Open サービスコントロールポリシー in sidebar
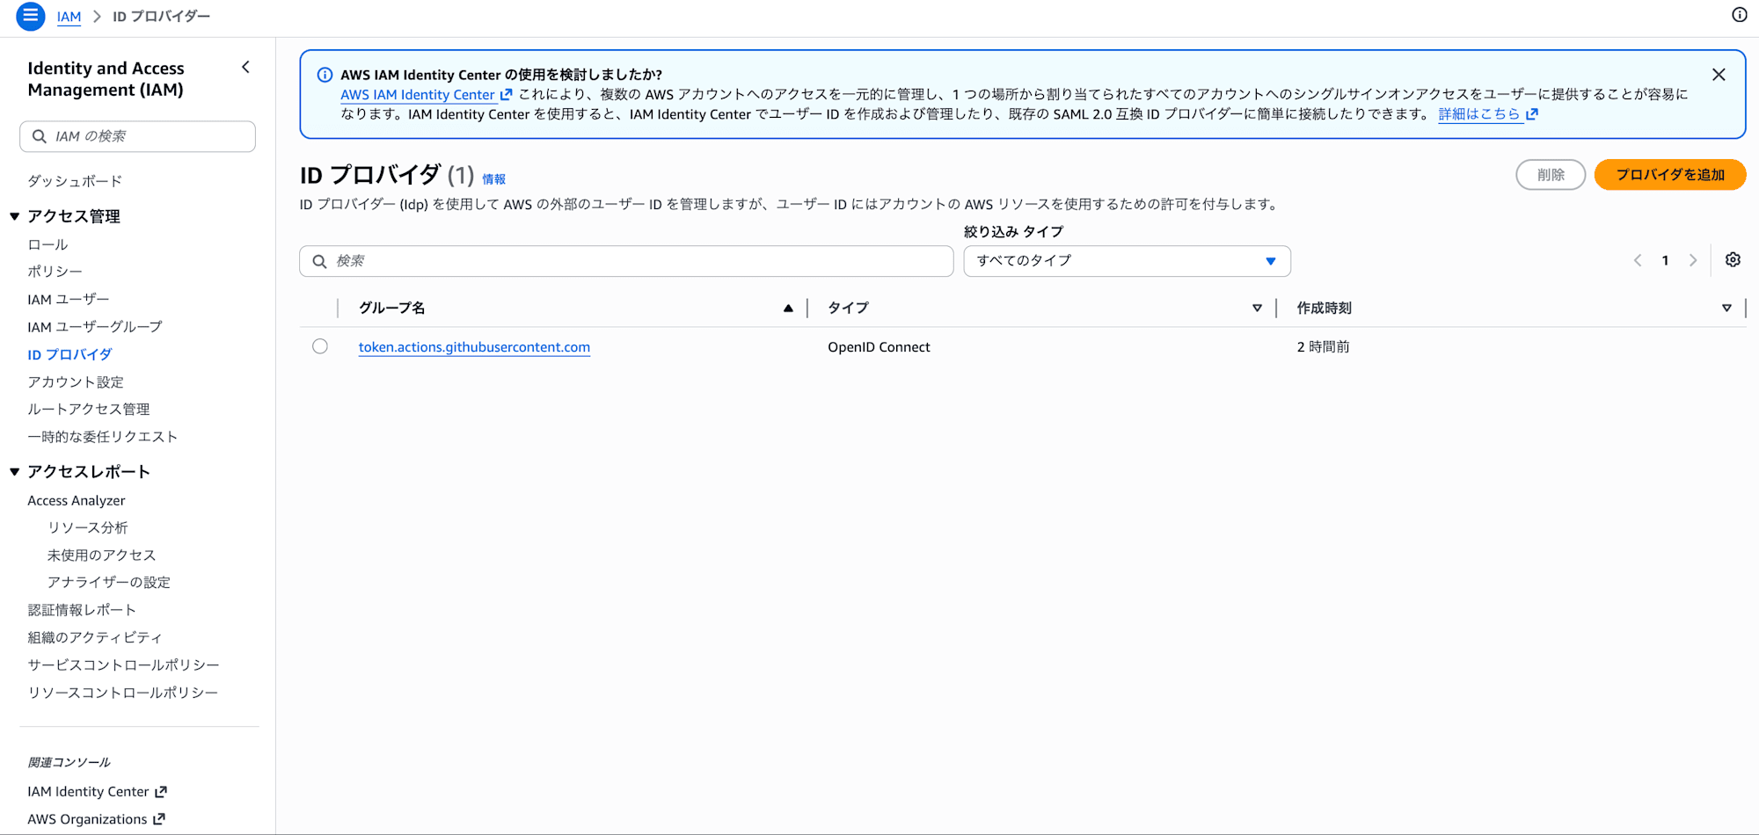 [123, 664]
